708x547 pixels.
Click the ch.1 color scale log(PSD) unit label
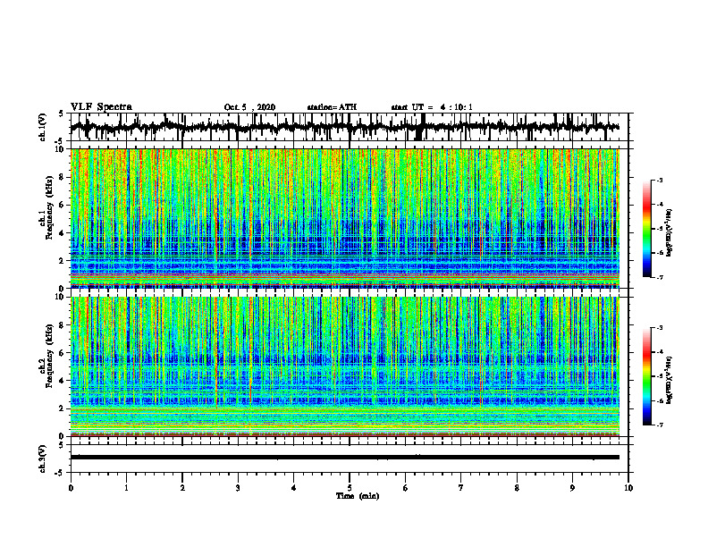point(670,233)
